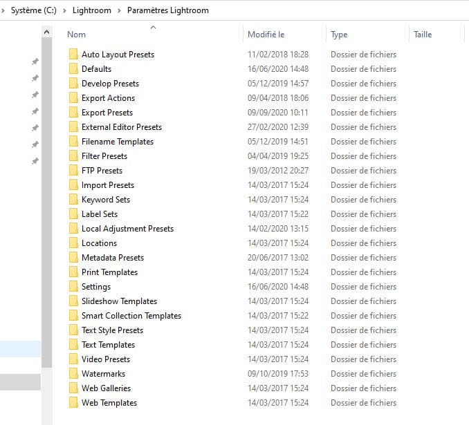Image resolution: width=469 pixels, height=425 pixels.
Task: Click Dossier de fichiers type of Locations row
Action: (363, 243)
